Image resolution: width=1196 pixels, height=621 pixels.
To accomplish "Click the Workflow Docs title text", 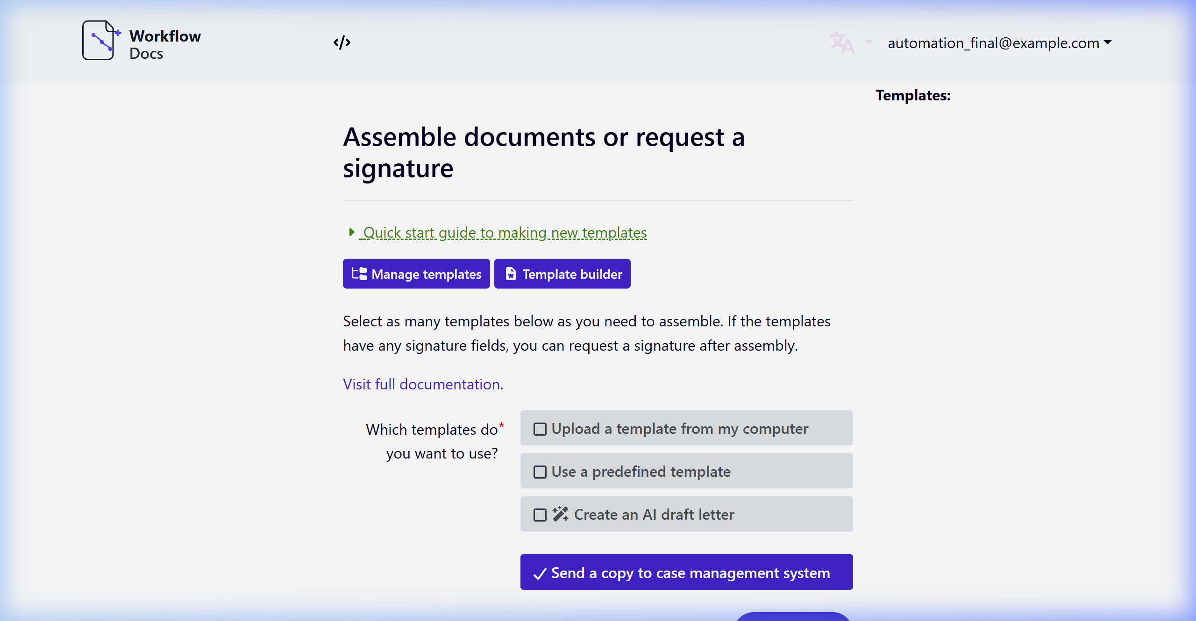I will point(165,44).
